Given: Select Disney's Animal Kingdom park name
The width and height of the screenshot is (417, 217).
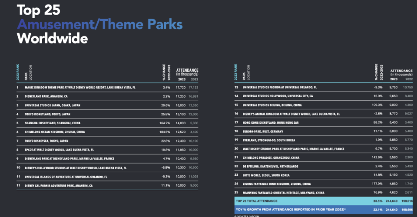Looking at the screenshot, I should [291, 114].
